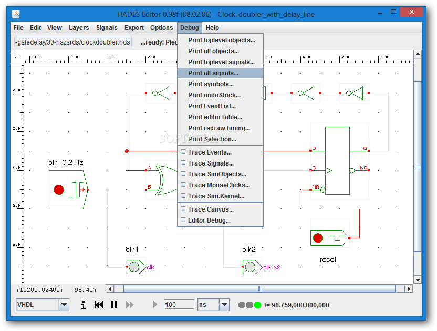Screen dimensions: 437x331
Task: Choose Print EventList
Action: pos(220,106)
